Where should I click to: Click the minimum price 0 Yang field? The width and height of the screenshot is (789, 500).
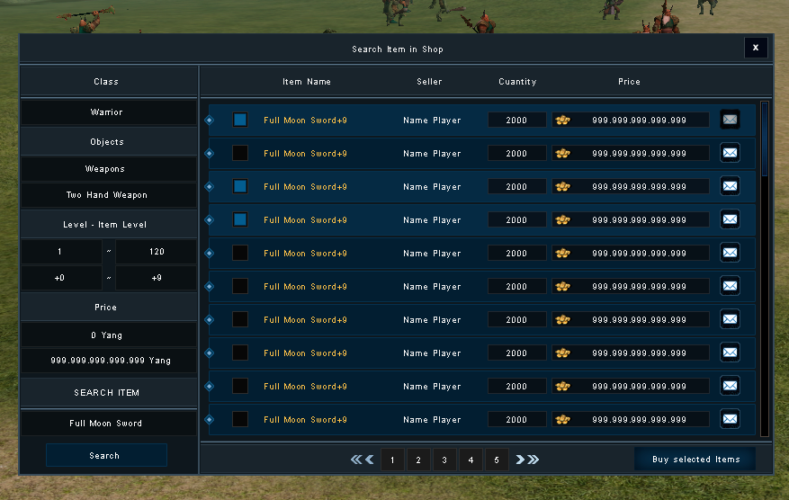coord(109,335)
